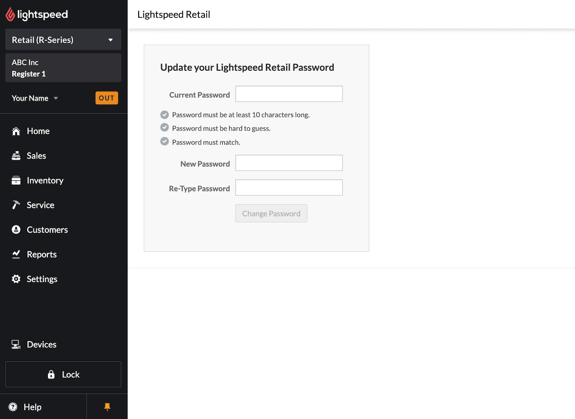This screenshot has height=419, width=575.
Task: Open the Service hammer icon
Action: (16, 205)
